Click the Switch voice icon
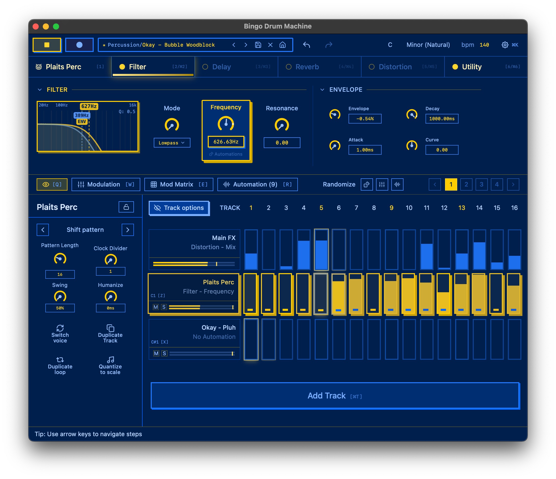Screen dimensions: 556x479 point(60,328)
